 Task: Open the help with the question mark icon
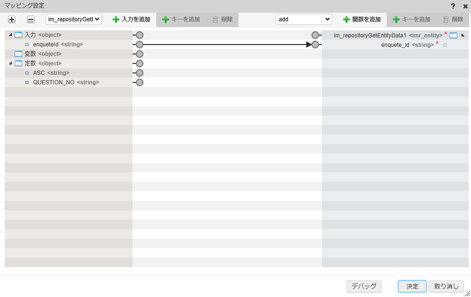pyautogui.click(x=453, y=6)
